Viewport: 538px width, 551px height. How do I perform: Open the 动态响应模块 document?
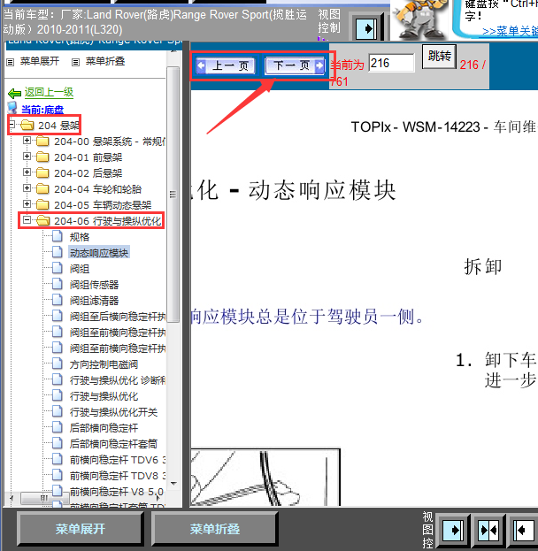point(99,253)
